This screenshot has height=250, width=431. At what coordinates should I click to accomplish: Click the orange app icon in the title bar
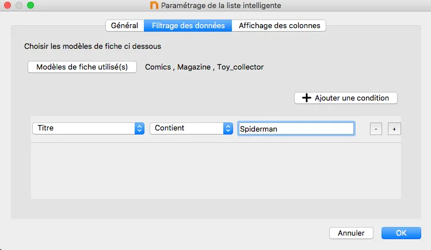point(154,6)
